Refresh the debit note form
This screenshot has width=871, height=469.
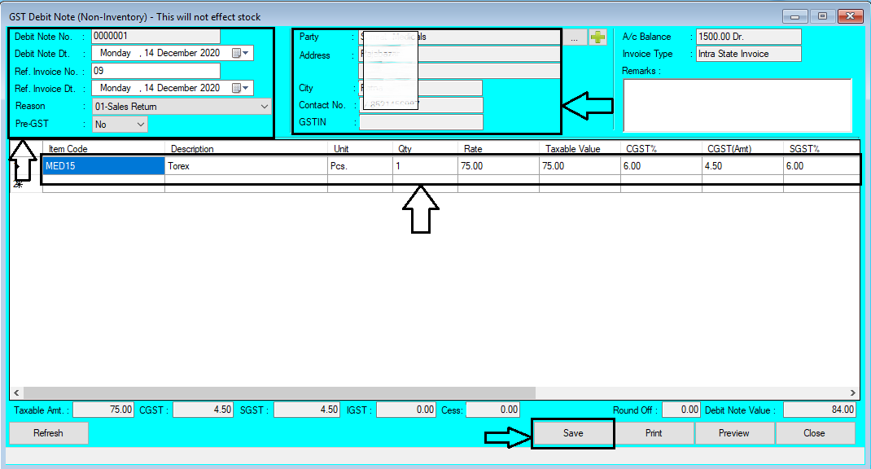(x=48, y=432)
